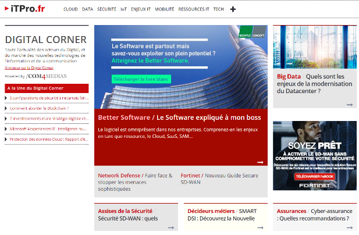Click the COM4MEDIAS logo
Viewport: 359px width, 235px height.
point(46,76)
